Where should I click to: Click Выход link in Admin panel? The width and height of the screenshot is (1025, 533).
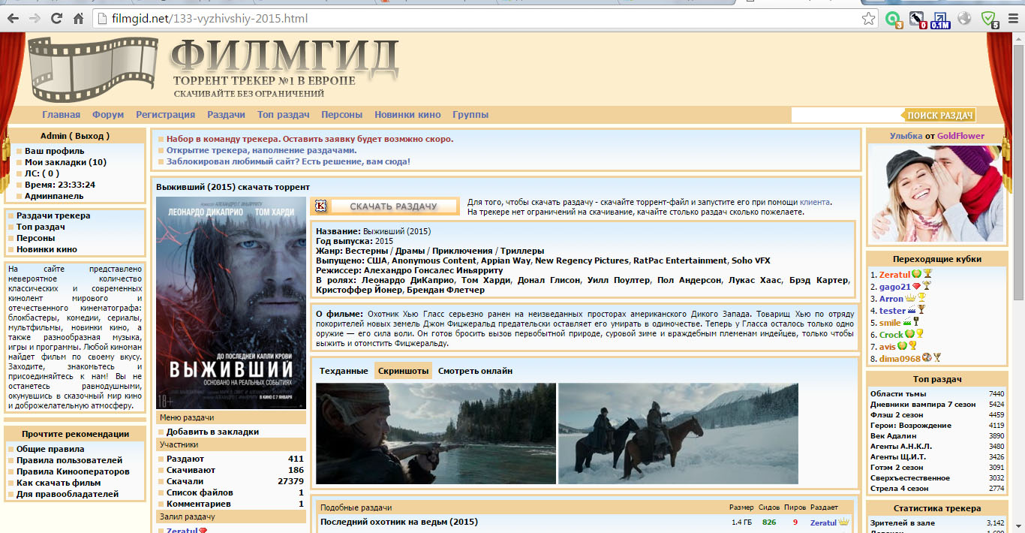point(92,136)
